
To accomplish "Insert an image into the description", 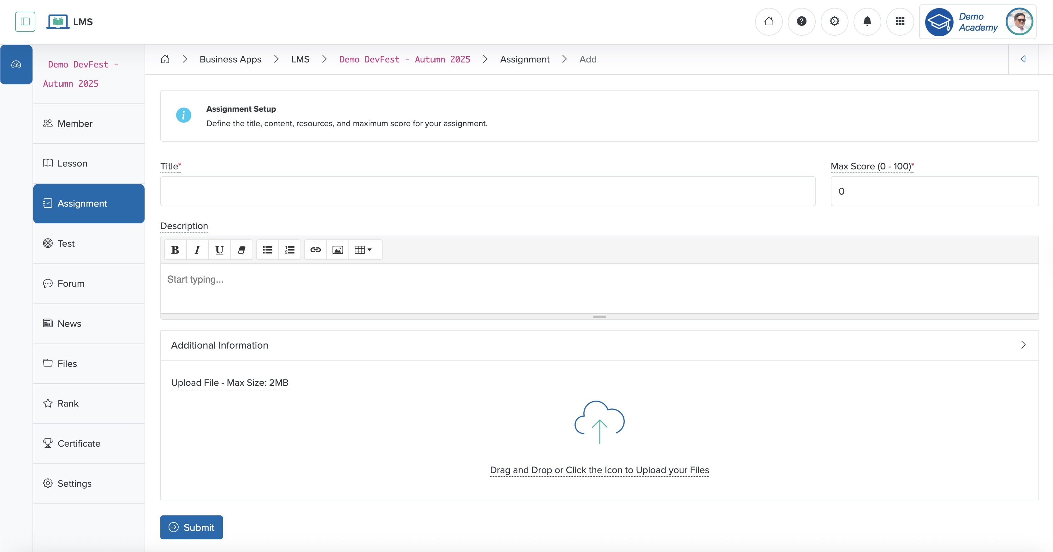I will coord(337,250).
